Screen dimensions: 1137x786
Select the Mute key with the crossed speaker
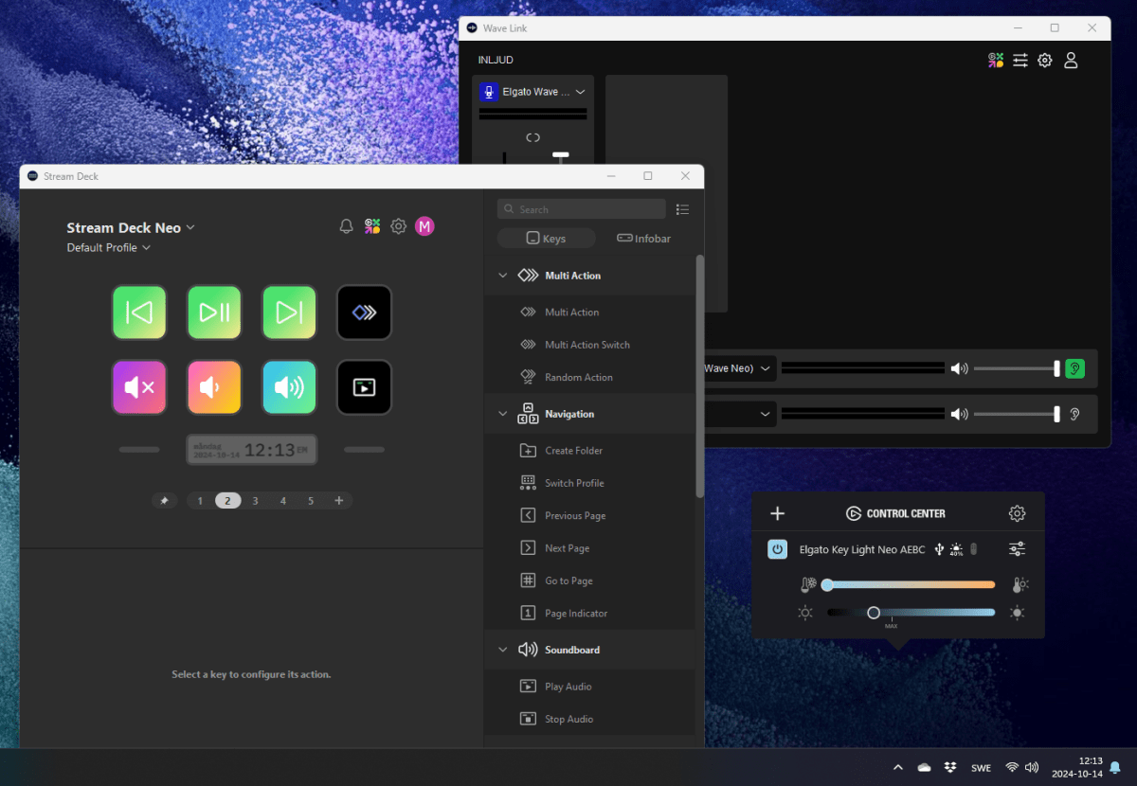click(x=139, y=387)
